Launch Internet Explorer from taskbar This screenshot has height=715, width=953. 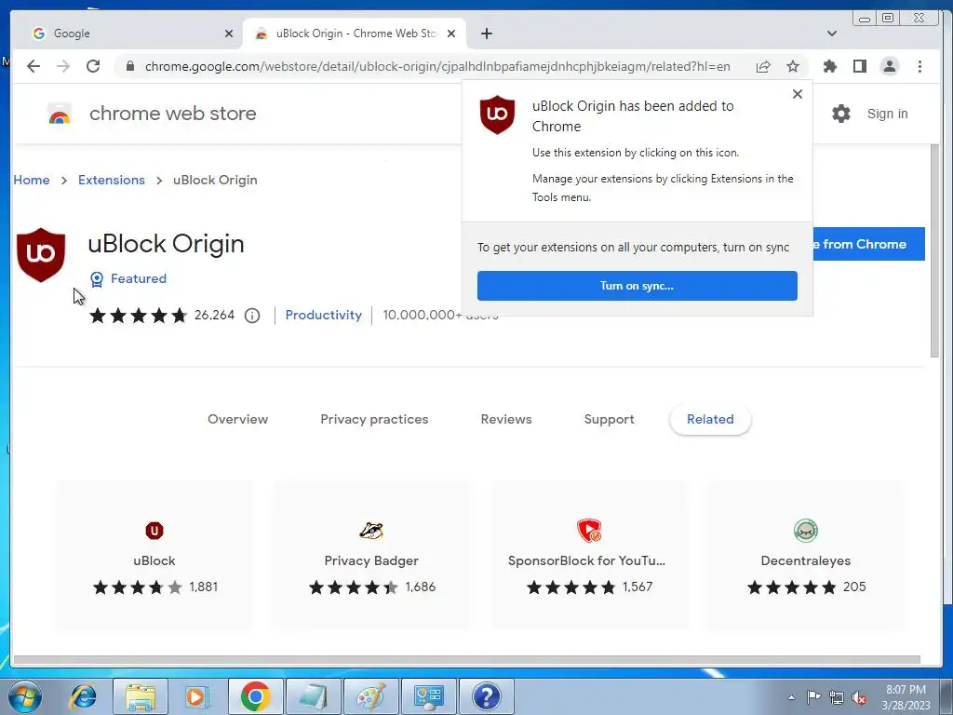pyautogui.click(x=83, y=696)
